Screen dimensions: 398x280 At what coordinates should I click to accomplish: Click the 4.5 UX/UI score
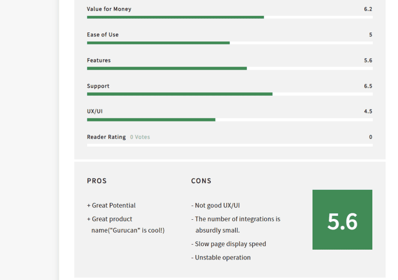click(x=368, y=112)
